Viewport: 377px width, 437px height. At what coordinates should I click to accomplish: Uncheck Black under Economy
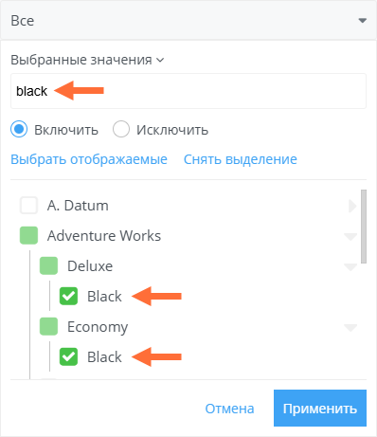[x=68, y=356]
